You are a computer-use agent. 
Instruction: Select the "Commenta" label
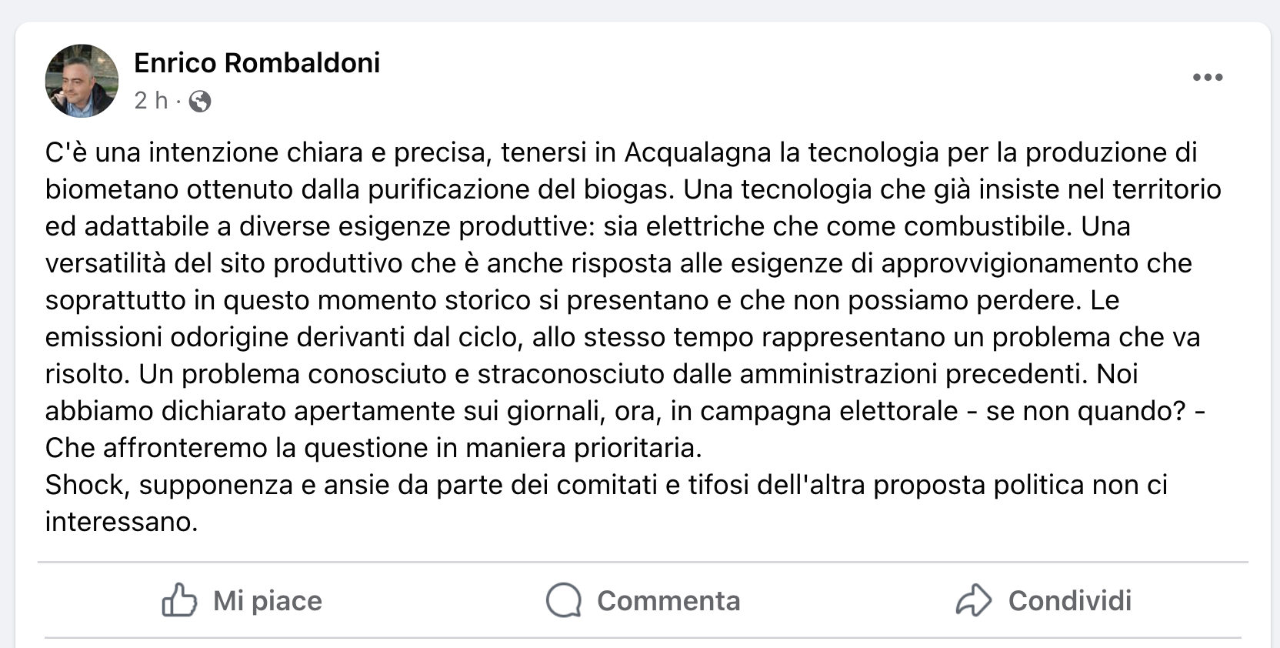668,601
